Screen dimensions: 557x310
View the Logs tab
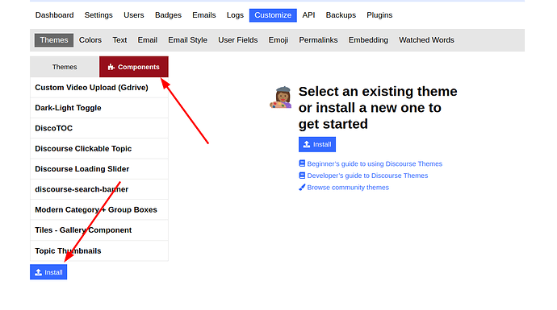235,15
